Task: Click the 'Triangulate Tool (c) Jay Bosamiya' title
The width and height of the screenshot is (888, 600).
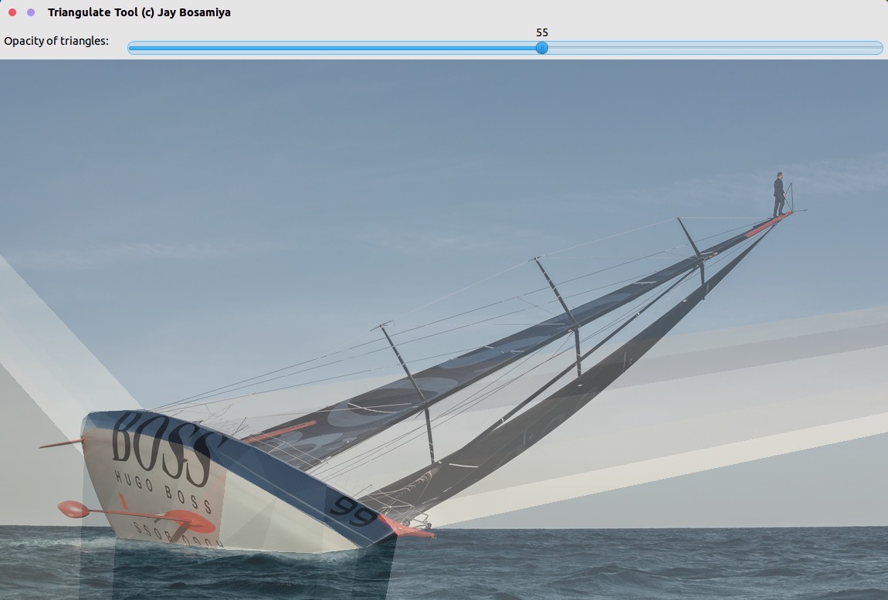Action: (x=139, y=12)
